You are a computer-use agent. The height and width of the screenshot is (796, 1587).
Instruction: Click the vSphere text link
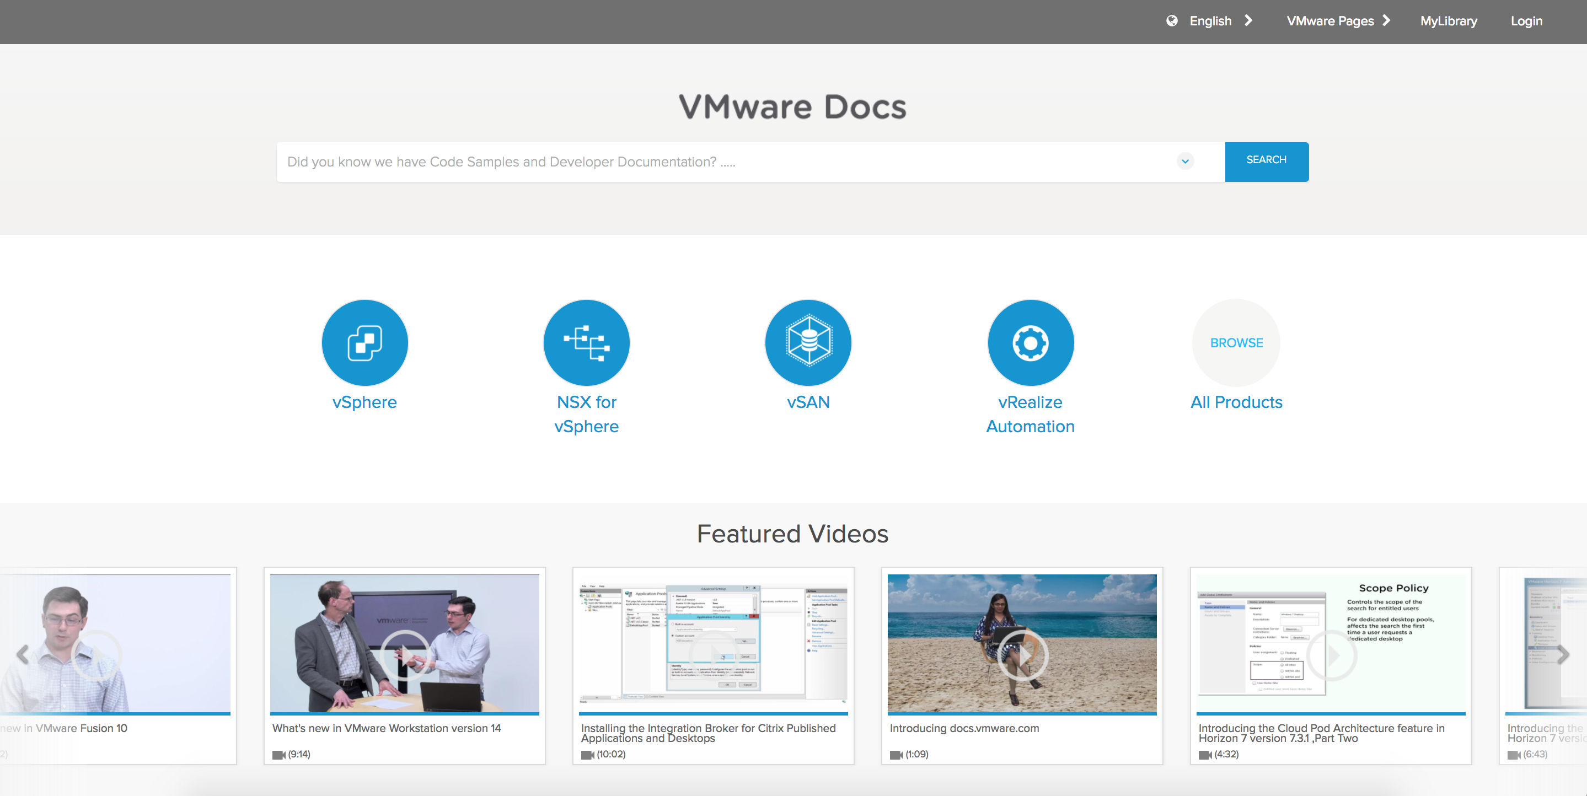click(364, 402)
